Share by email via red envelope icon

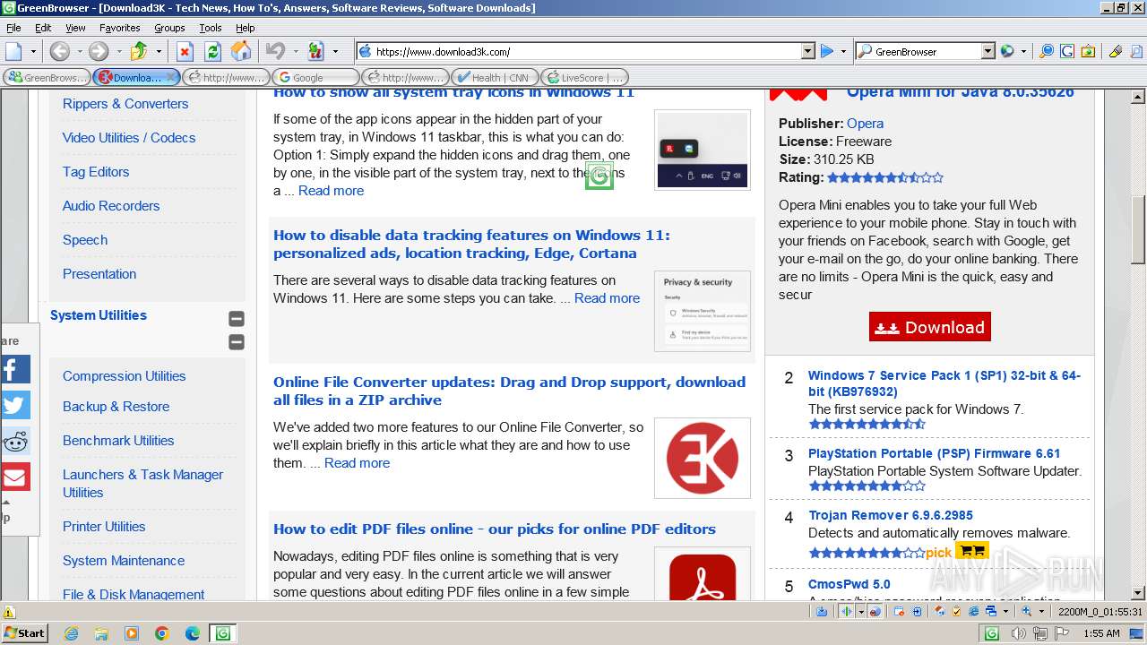coord(15,477)
